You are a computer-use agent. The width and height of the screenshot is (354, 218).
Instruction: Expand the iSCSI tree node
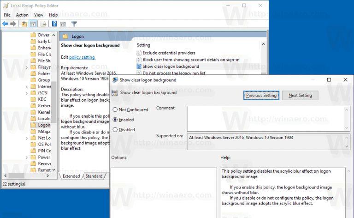click(27, 93)
